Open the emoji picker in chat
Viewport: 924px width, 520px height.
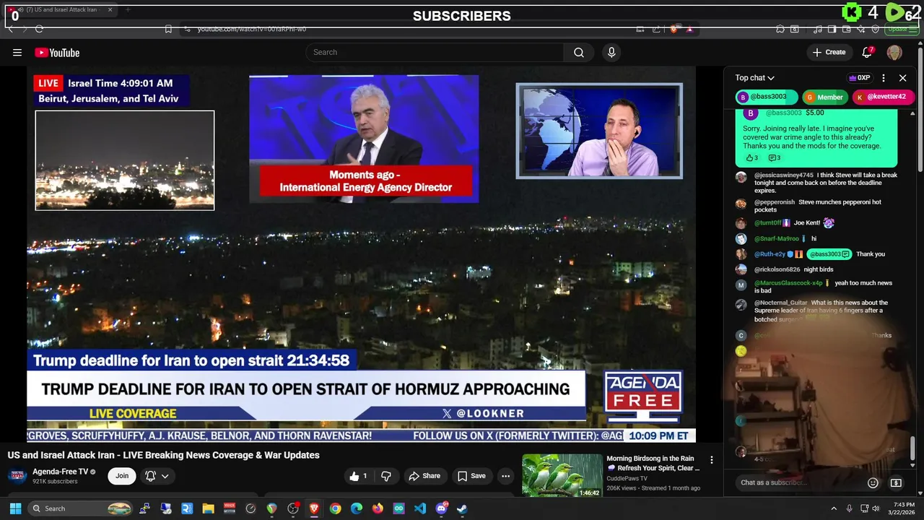tap(873, 482)
